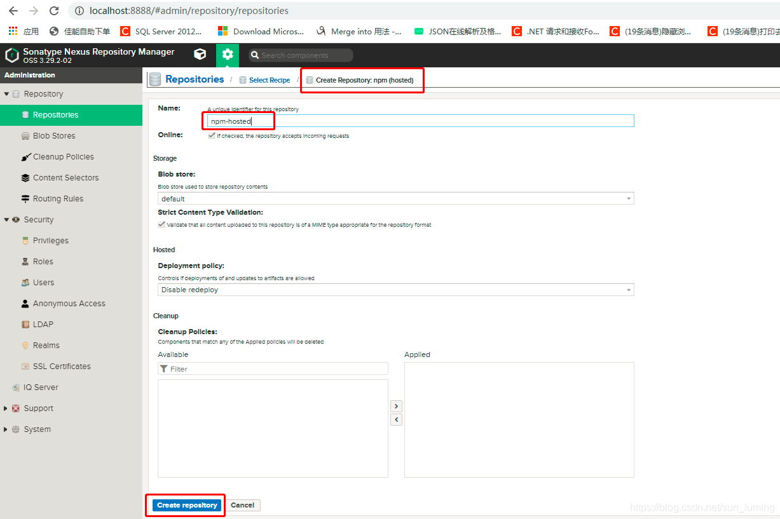Reload the page with the refresh icon
The image size is (780, 519).
coord(54,11)
